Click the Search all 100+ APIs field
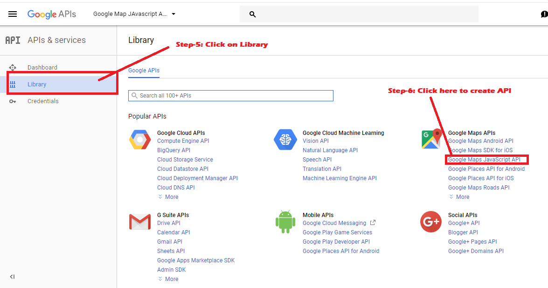Viewport: 548px width, 288px height. coord(231,96)
